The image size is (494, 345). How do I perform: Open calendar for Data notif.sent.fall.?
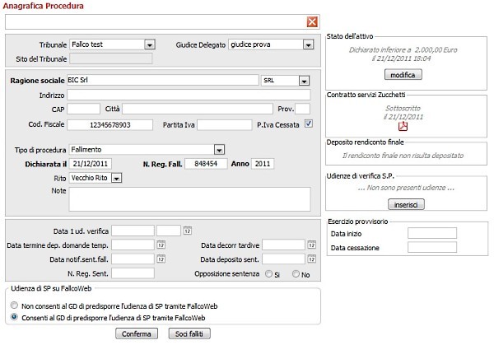click(161, 259)
